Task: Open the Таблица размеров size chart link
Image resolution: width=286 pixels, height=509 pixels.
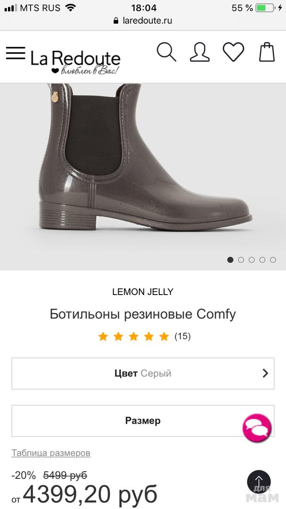Action: (51, 453)
